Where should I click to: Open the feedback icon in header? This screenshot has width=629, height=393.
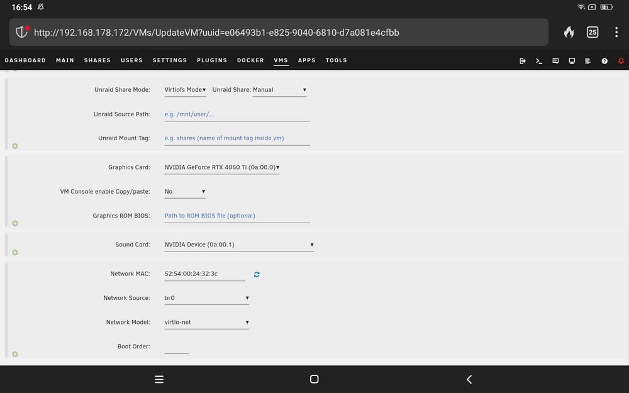(555, 61)
